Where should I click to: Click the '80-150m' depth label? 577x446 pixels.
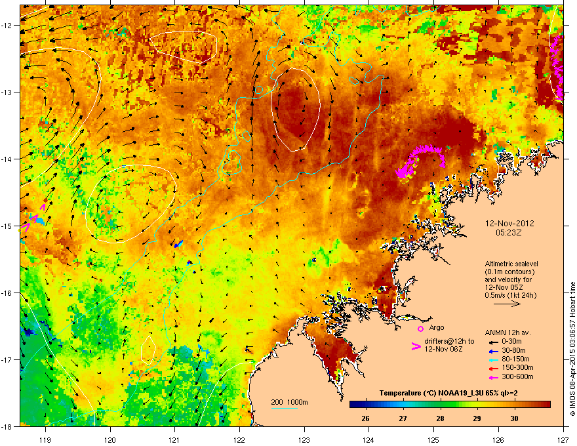coord(515,359)
